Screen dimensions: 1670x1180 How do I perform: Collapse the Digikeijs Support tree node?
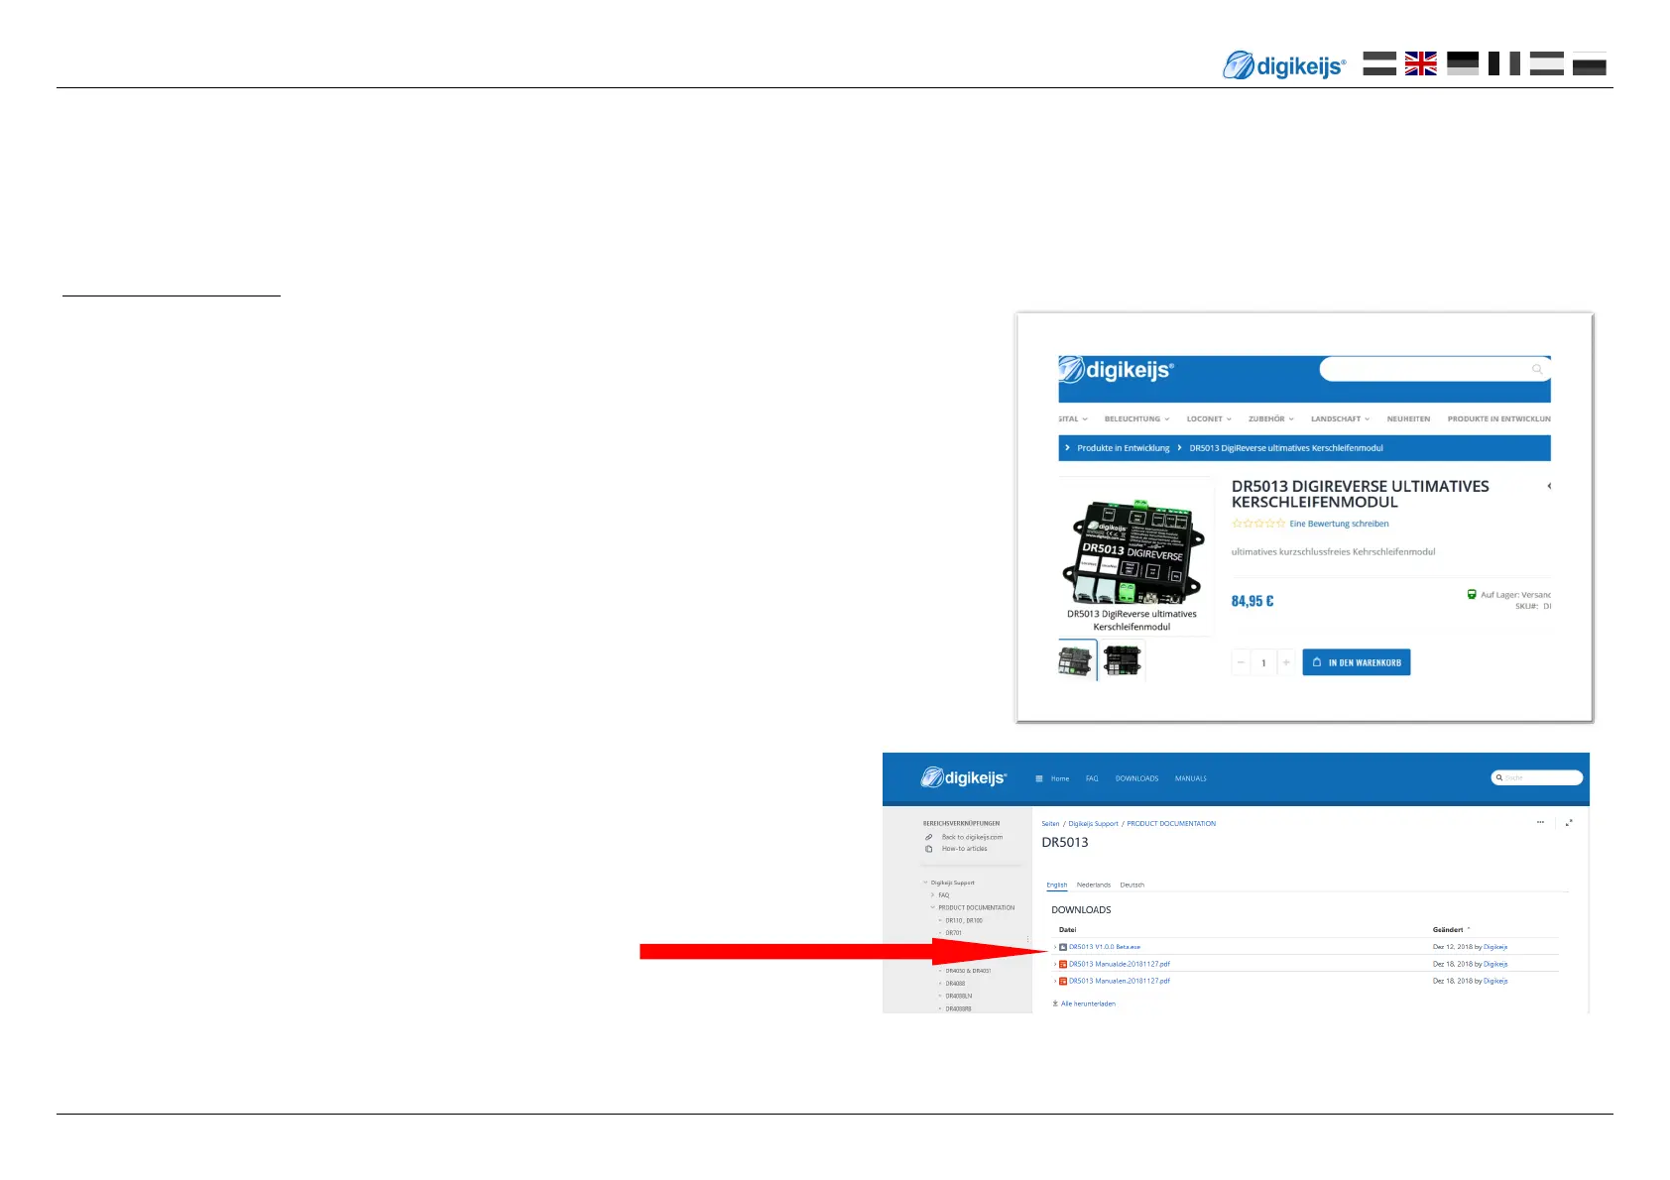point(925,883)
